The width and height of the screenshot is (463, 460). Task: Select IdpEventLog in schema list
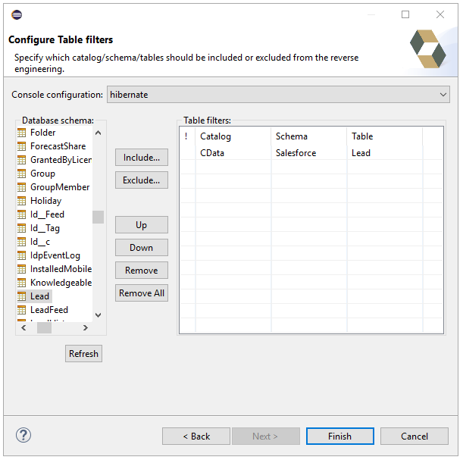(55, 255)
